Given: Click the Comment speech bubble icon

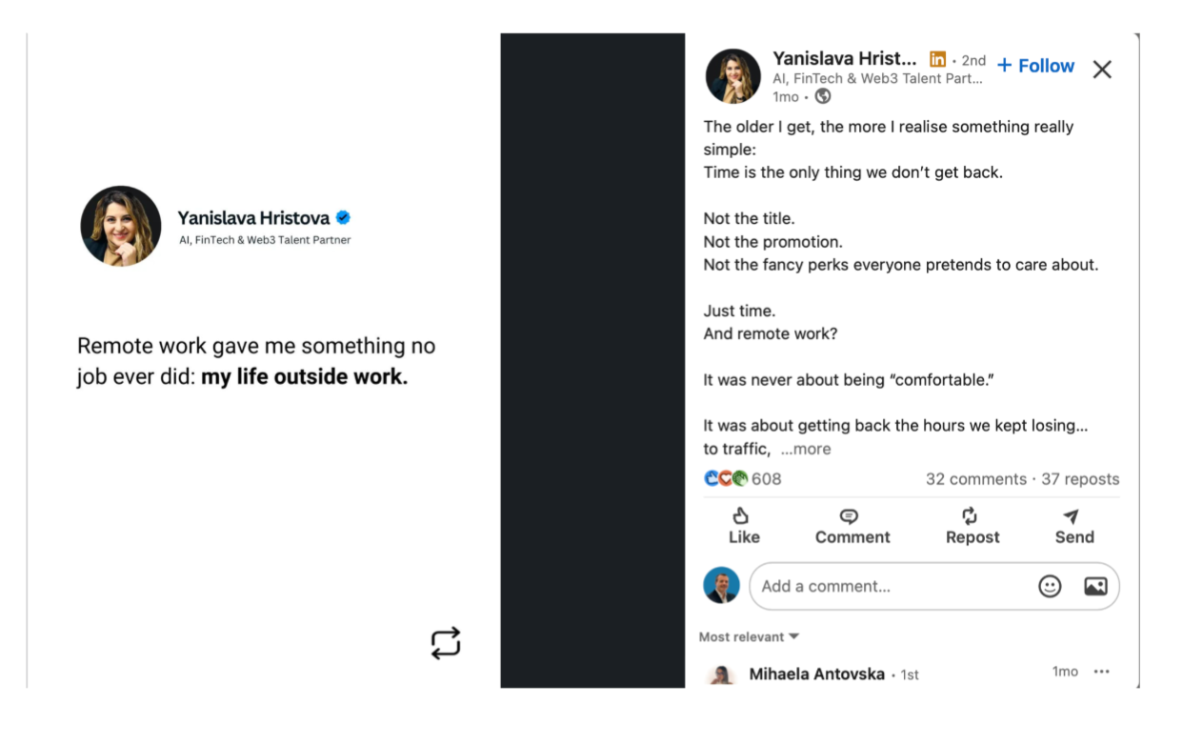Looking at the screenshot, I should 850,516.
